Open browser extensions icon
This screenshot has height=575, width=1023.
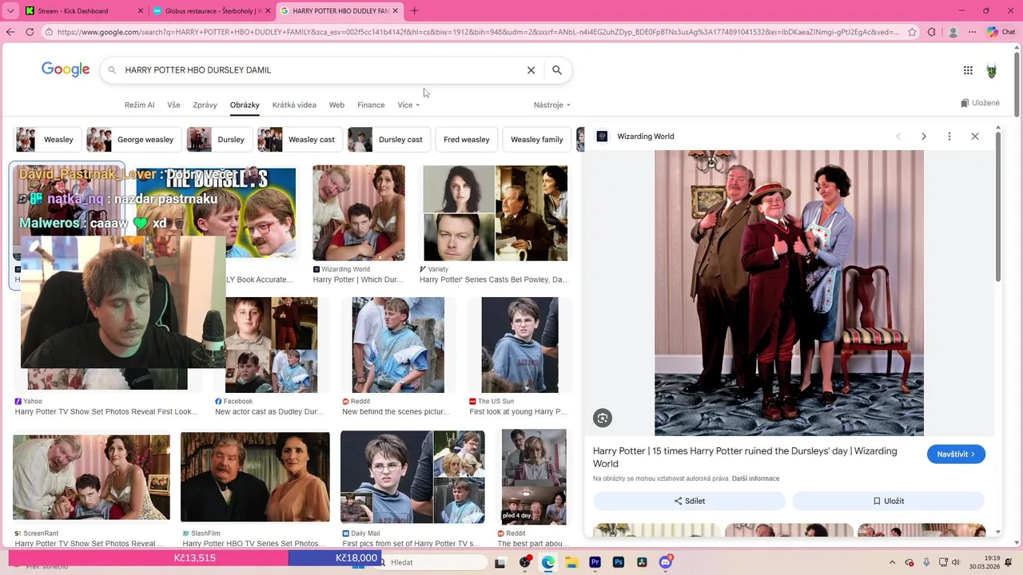[932, 32]
